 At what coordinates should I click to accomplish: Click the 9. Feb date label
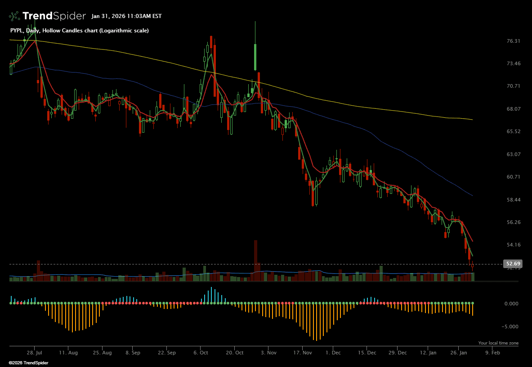(x=492, y=353)
